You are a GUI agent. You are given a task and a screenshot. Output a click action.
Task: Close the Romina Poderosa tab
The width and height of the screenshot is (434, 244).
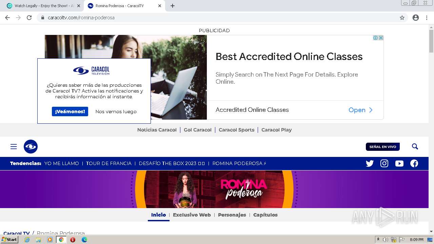(160, 6)
